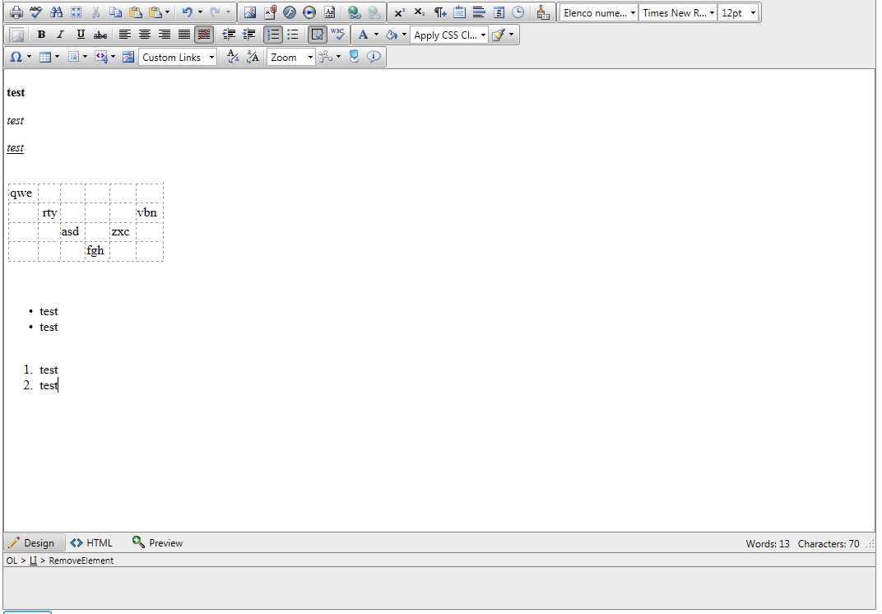The height and width of the screenshot is (614, 882).
Task: Open the Image Manager
Action: (250, 12)
